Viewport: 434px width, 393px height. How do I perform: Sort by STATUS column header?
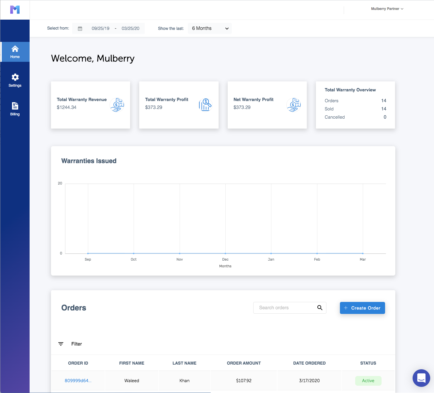pyautogui.click(x=368, y=363)
